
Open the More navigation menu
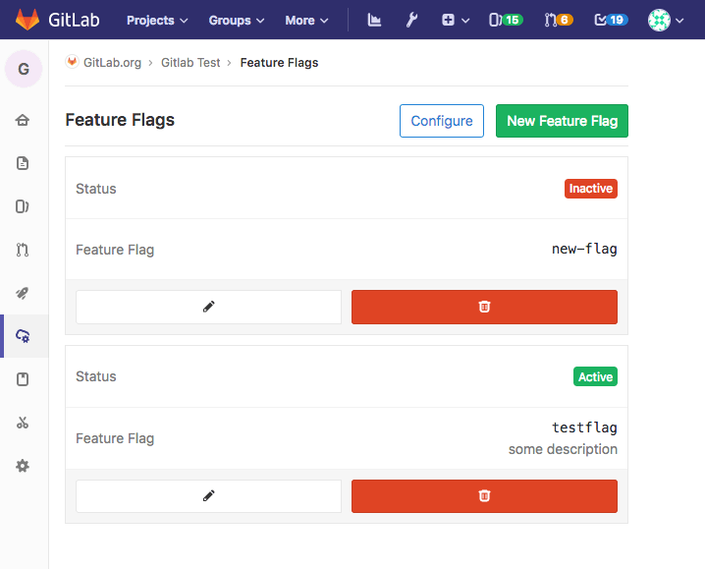(x=306, y=20)
